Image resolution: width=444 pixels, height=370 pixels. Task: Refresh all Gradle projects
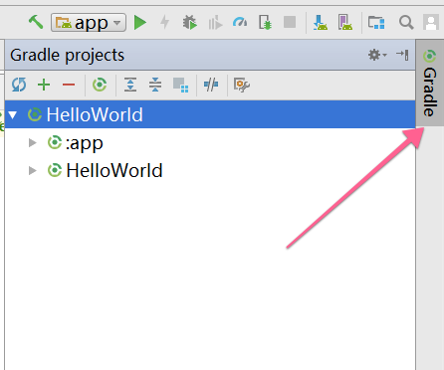tap(19, 85)
